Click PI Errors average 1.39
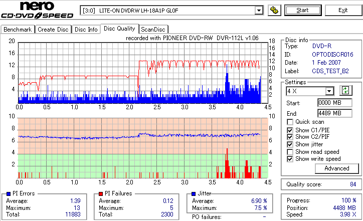363x221 pixels. 75,201
